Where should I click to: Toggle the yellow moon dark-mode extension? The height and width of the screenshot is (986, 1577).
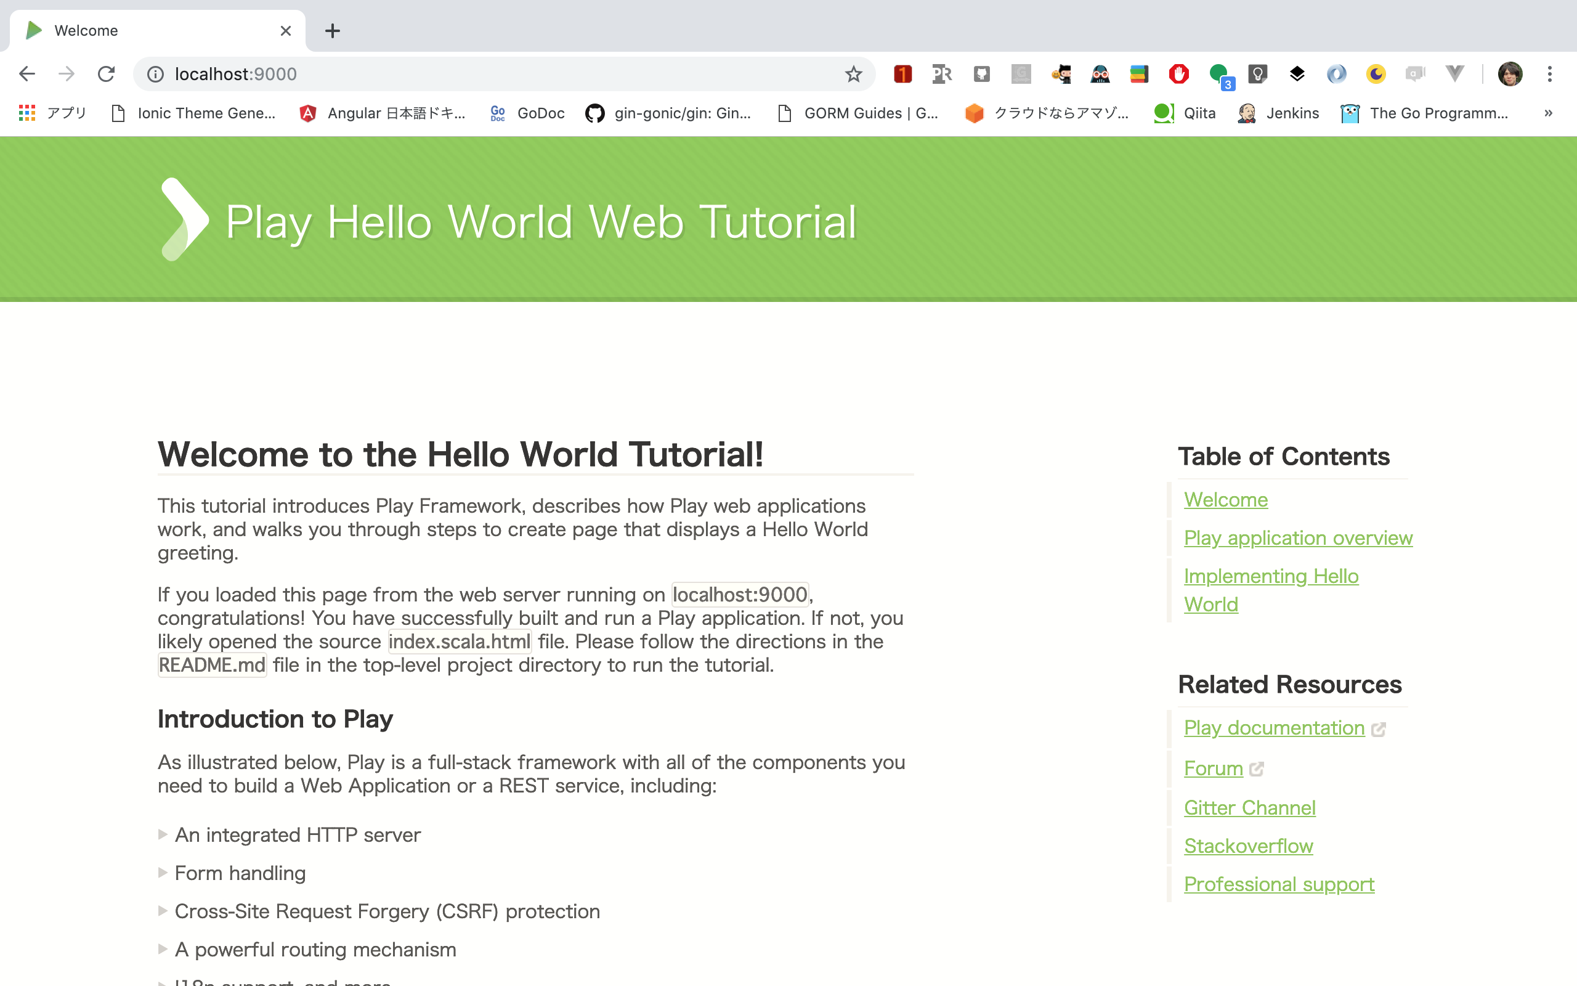click(1376, 75)
